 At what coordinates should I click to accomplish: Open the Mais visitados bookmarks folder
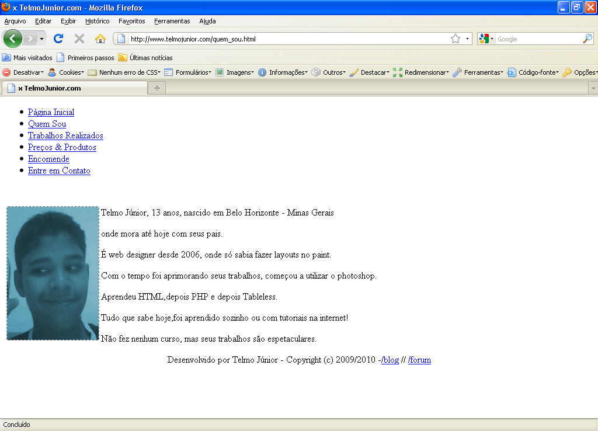click(x=27, y=58)
